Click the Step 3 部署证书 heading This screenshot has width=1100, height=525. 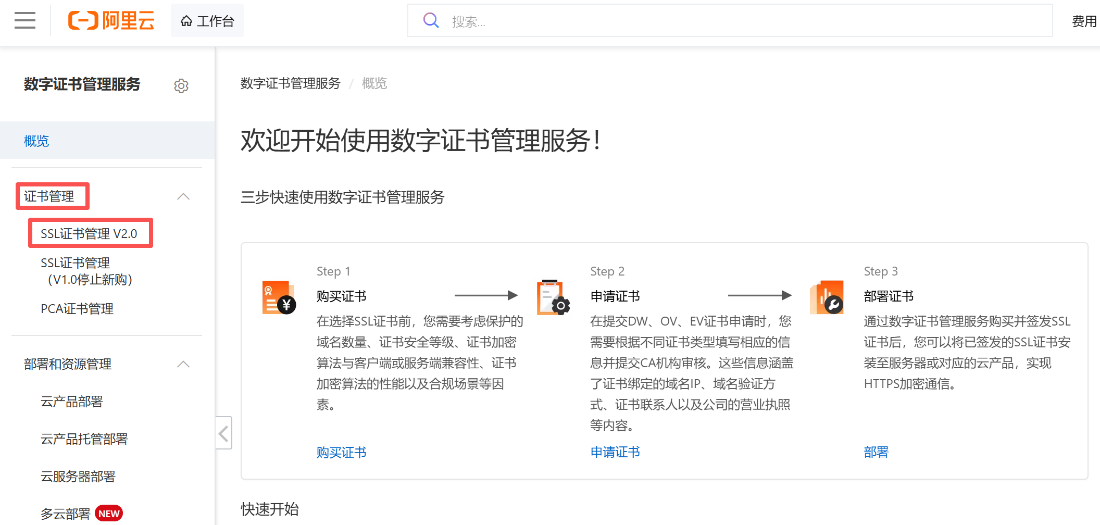tap(889, 296)
